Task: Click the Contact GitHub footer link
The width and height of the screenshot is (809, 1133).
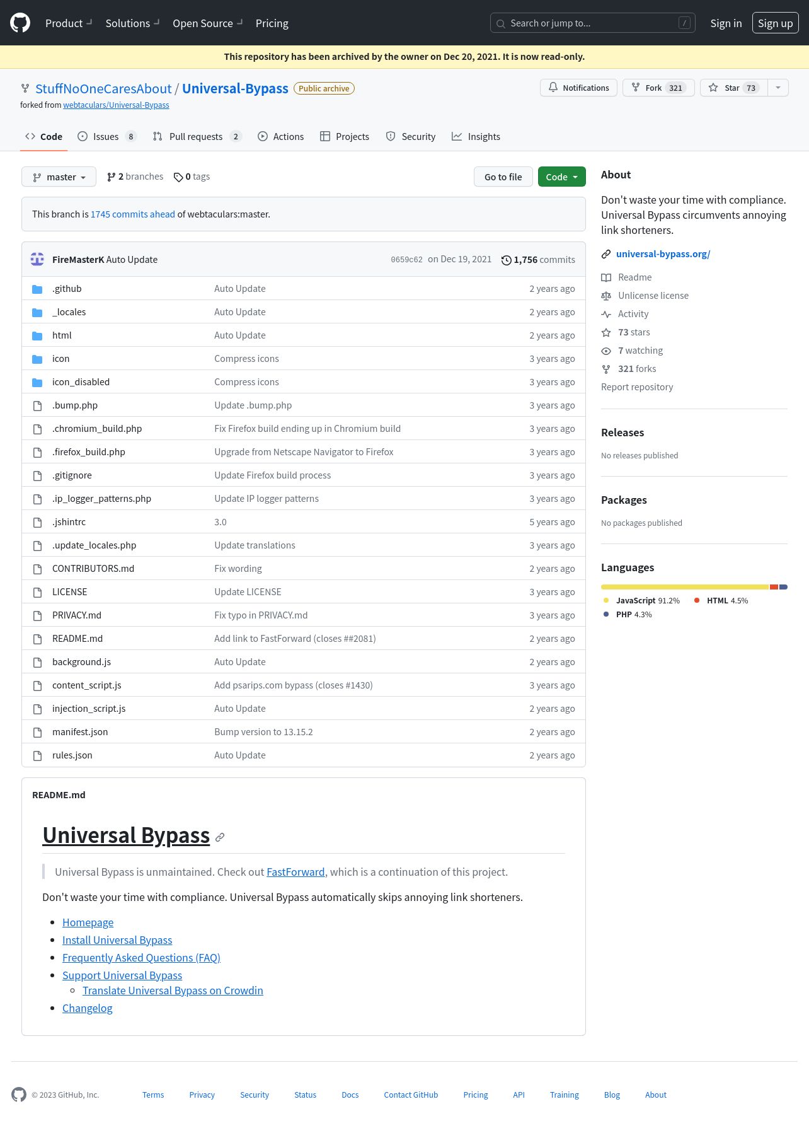Action: coord(411,1095)
